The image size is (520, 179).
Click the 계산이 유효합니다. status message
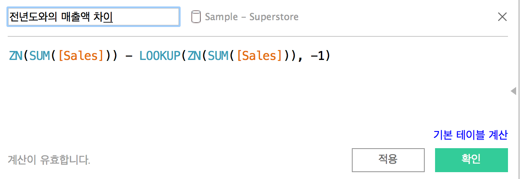(x=49, y=160)
